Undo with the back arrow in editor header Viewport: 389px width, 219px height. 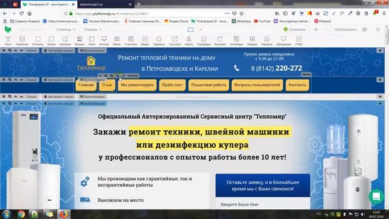click(316, 29)
